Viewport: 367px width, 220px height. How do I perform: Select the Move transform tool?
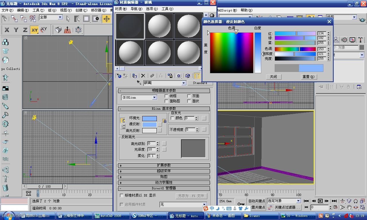pyautogui.click(x=106, y=19)
